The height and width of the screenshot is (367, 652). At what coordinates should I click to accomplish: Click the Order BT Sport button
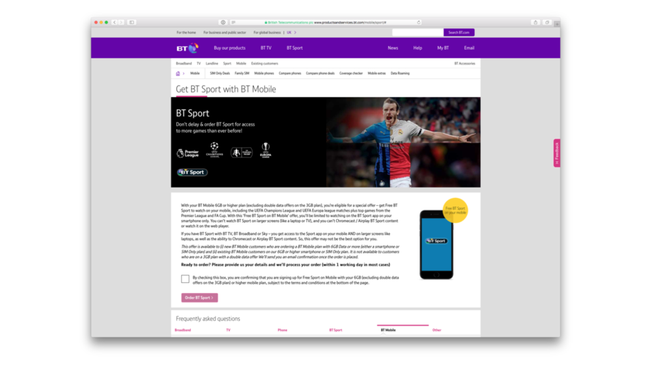200,298
